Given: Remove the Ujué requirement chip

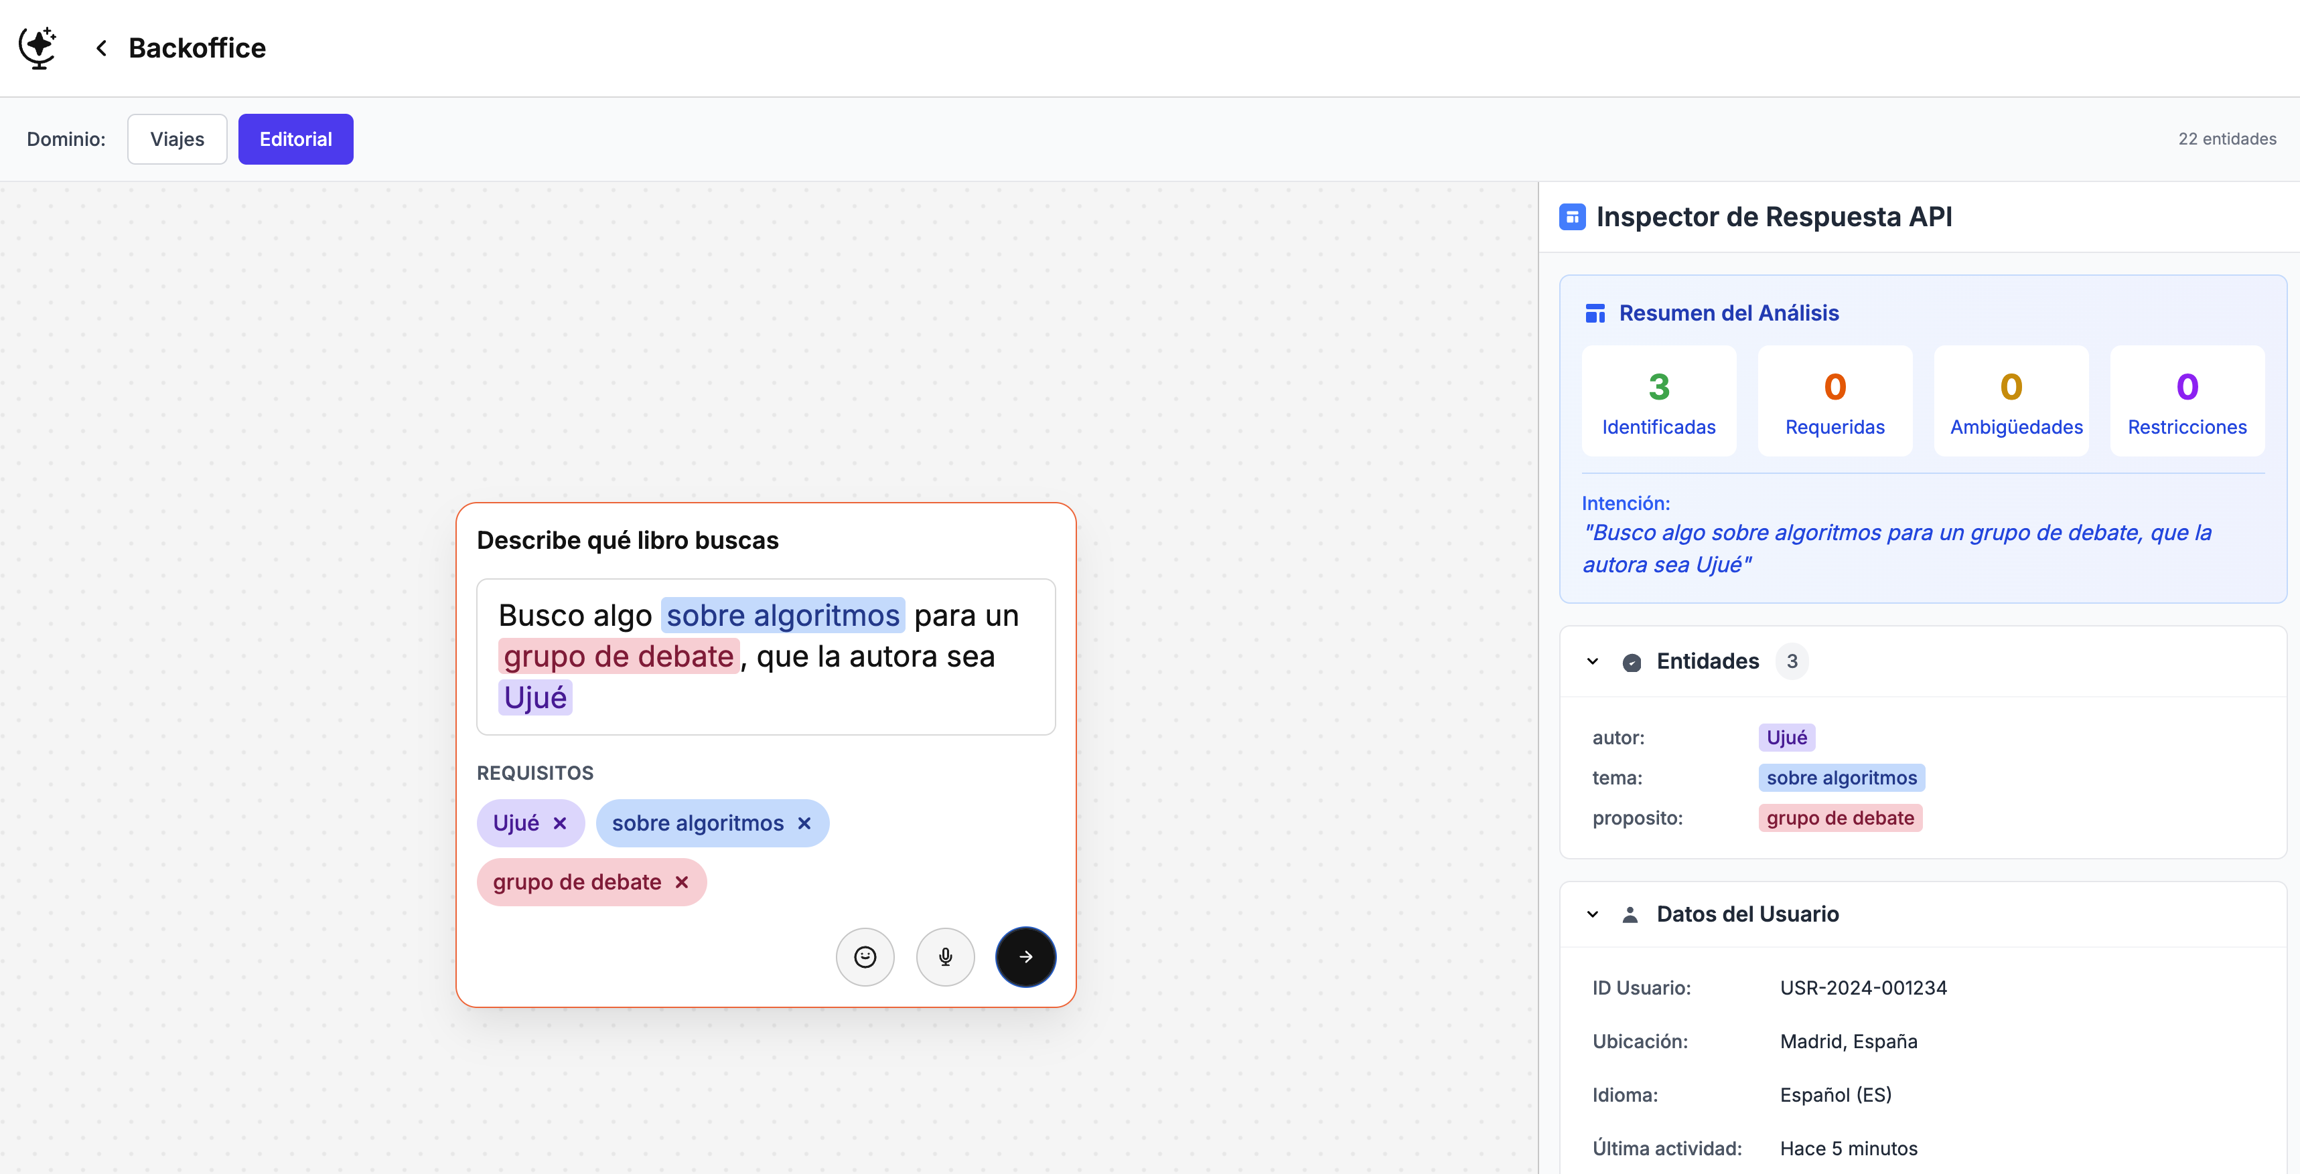Looking at the screenshot, I should (x=560, y=823).
